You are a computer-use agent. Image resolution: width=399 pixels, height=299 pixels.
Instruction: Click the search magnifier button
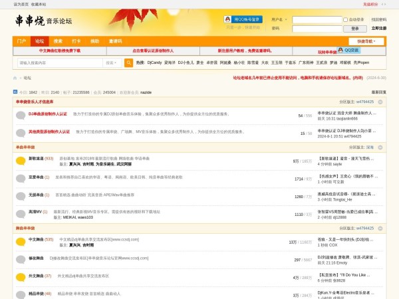pos(128,62)
